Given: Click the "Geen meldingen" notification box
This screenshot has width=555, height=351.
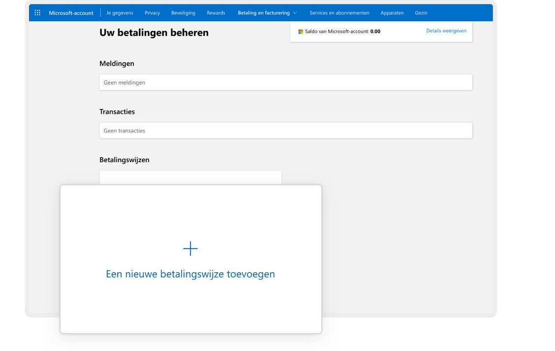Looking at the screenshot, I should tap(285, 82).
